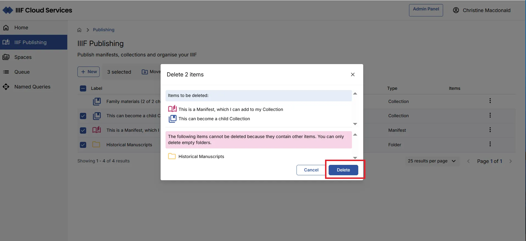Screen dimensions: 526x241
Task: Click the Items column header
Action: pyautogui.click(x=454, y=88)
